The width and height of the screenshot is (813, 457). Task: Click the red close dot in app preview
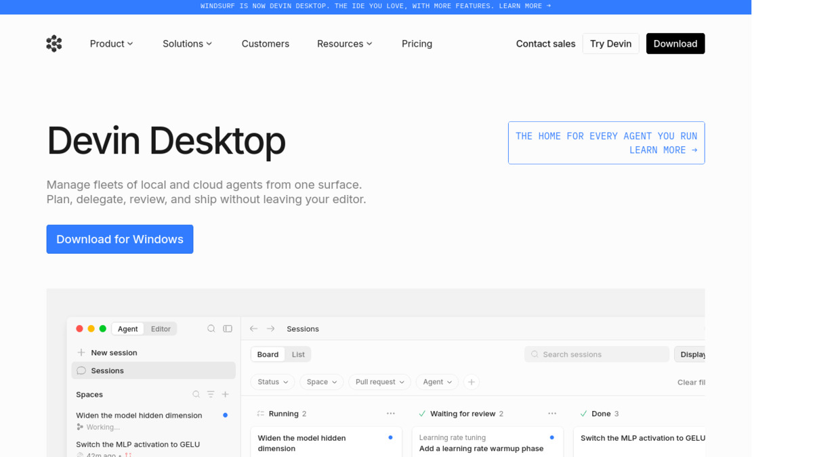click(x=79, y=329)
